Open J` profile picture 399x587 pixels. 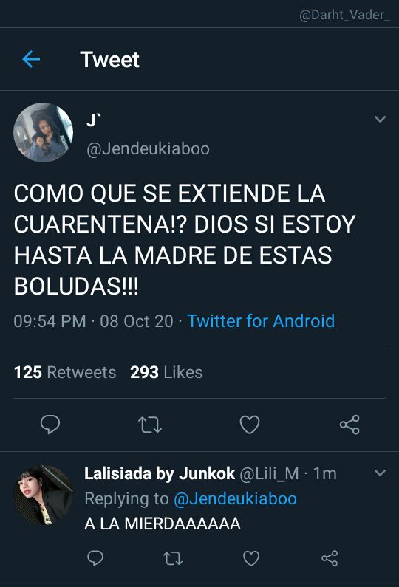click(x=44, y=132)
